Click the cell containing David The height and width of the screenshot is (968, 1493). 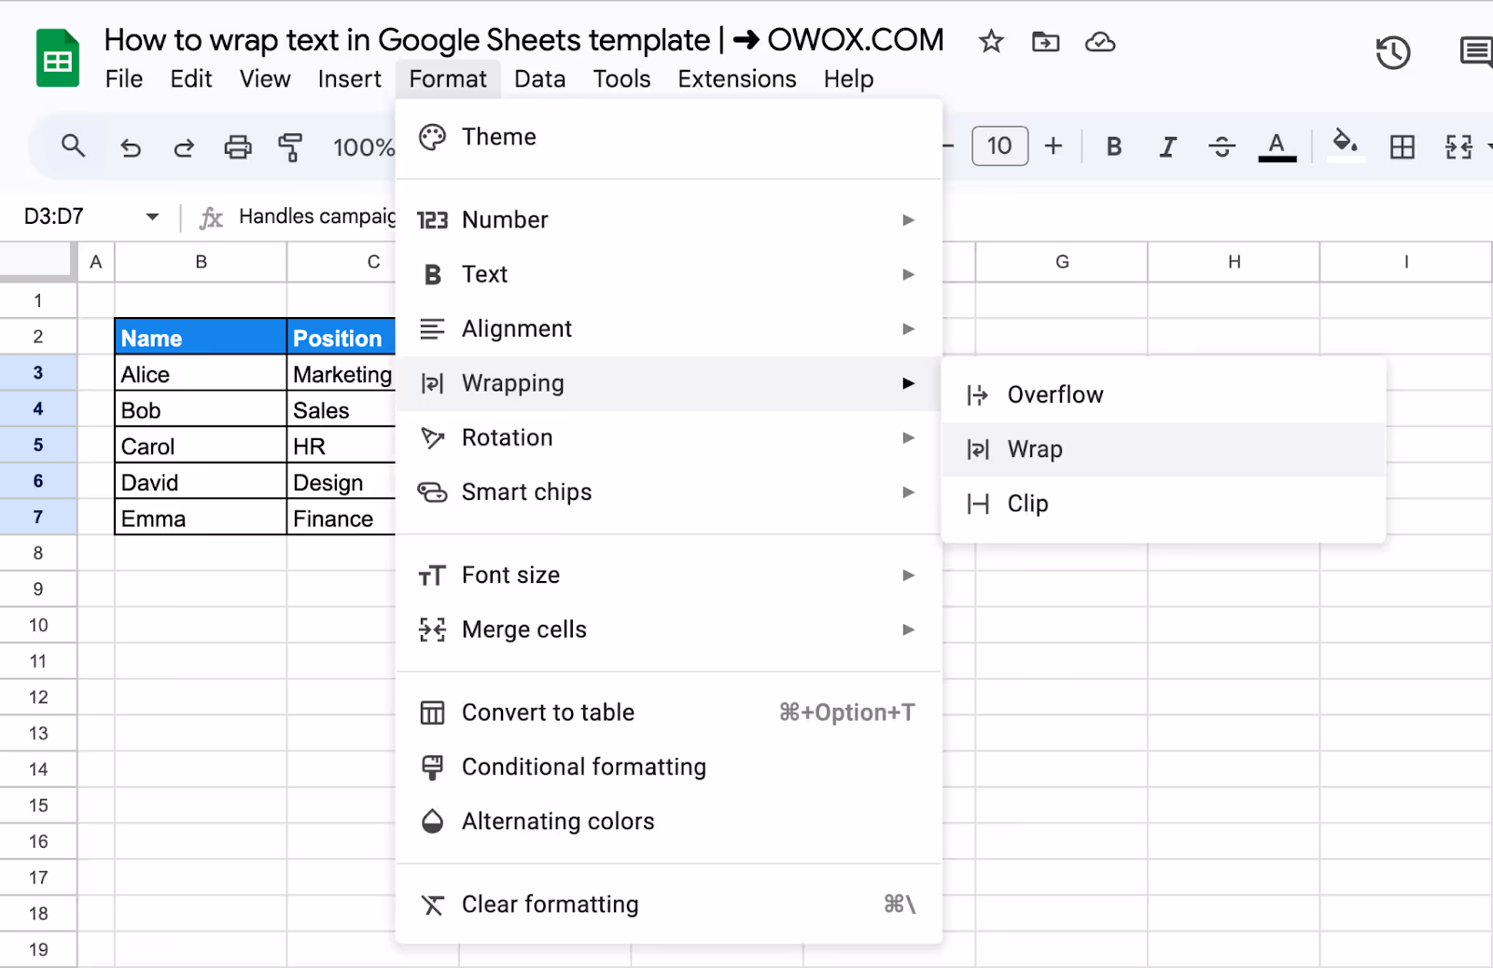[201, 482]
